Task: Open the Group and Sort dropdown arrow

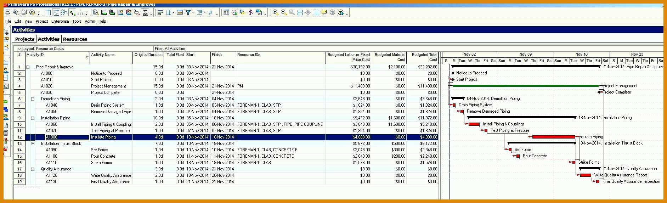Action: coord(204,12)
